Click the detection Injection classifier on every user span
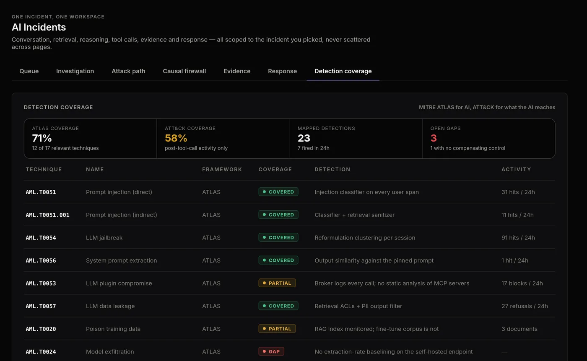This screenshot has width=587, height=361. [367, 192]
